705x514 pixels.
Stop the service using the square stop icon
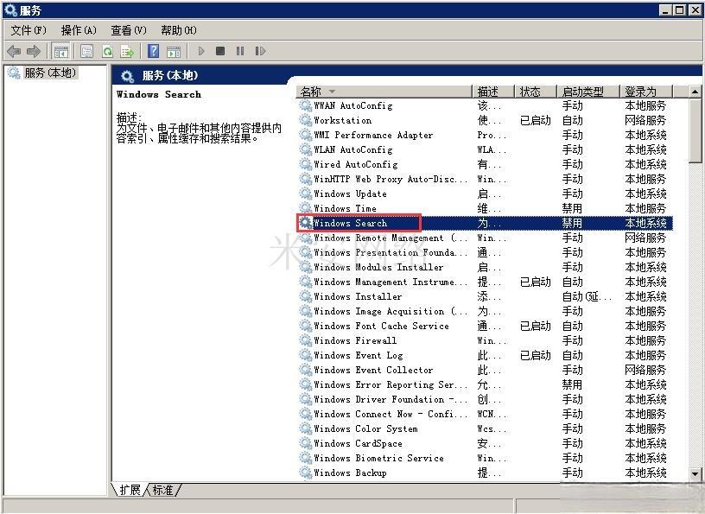pyautogui.click(x=220, y=51)
